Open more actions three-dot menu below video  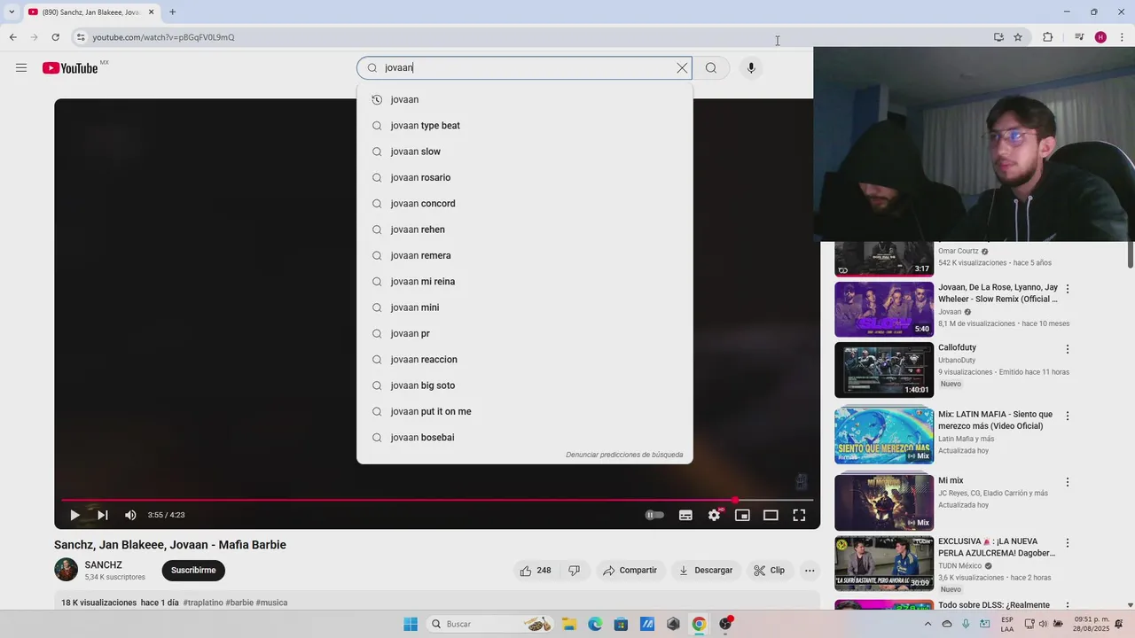(x=810, y=571)
